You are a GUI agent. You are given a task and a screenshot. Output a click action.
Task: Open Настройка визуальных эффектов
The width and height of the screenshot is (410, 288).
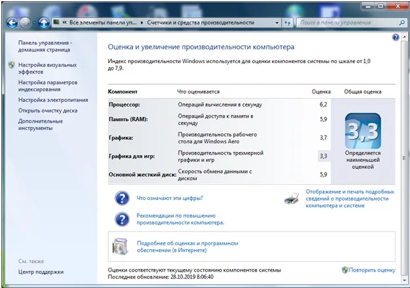coord(47,68)
